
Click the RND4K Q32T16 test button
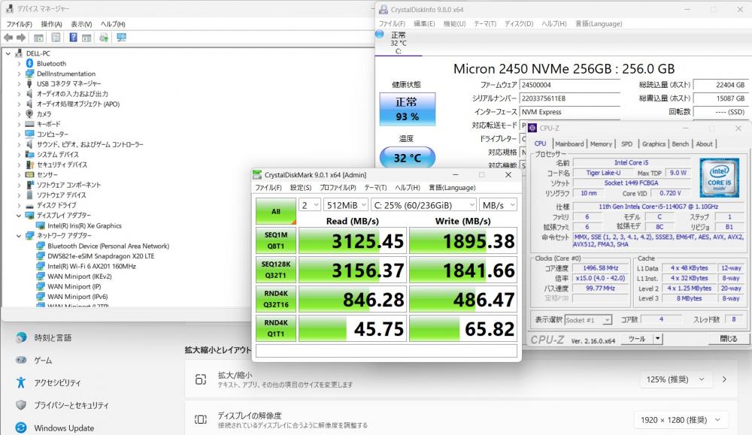276,299
